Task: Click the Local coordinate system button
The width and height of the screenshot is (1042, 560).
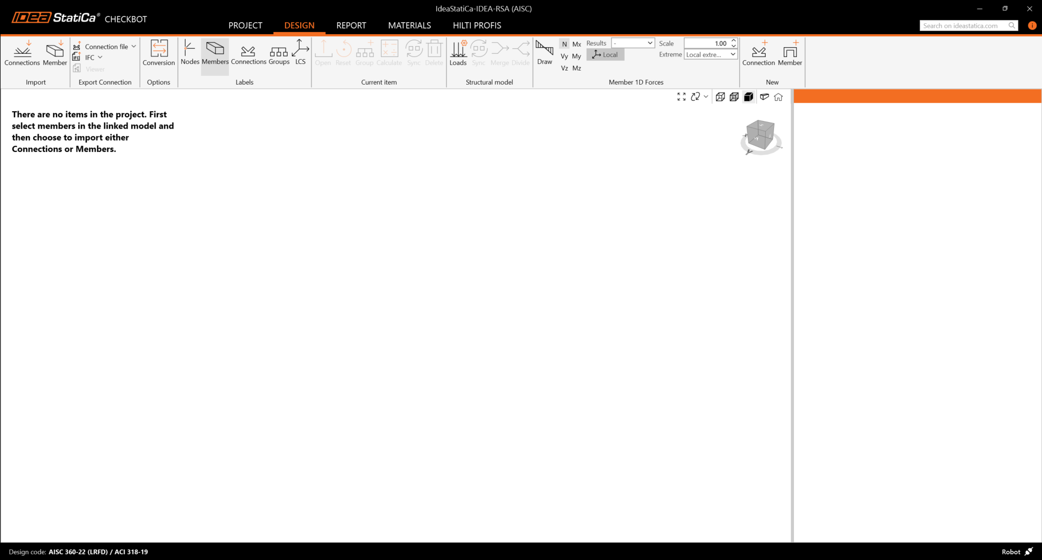Action: [605, 55]
